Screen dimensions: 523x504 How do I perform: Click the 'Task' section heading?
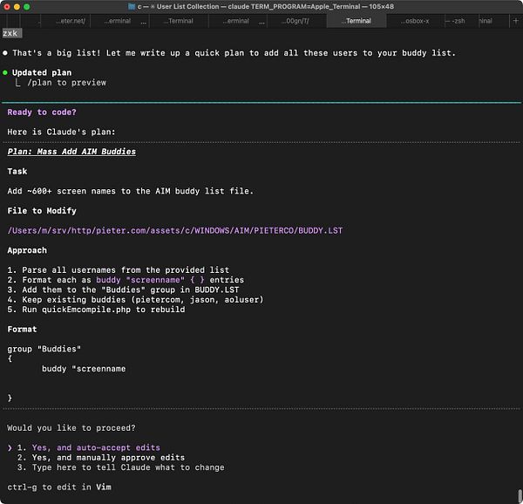(x=17, y=171)
